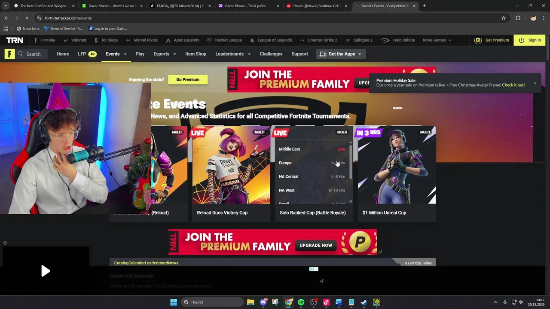The height and width of the screenshot is (309, 550).
Task: Show hidden system tray icons
Action: 495,302
